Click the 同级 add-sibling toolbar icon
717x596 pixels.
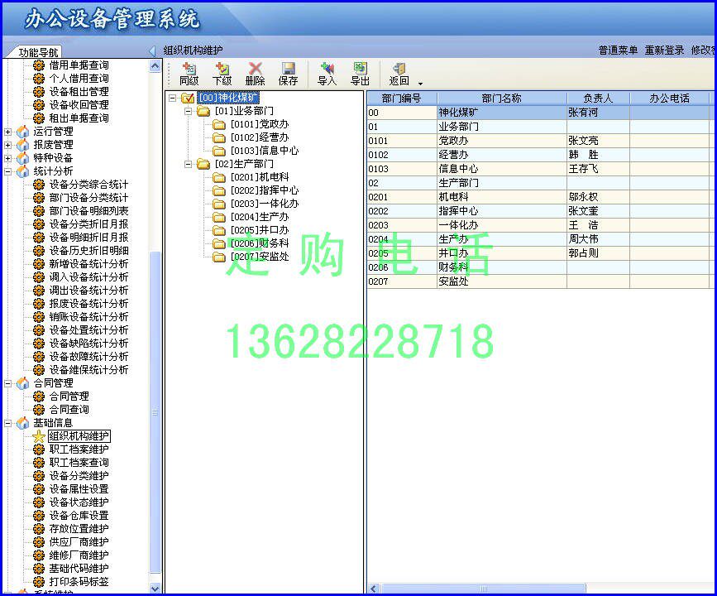pyautogui.click(x=189, y=70)
